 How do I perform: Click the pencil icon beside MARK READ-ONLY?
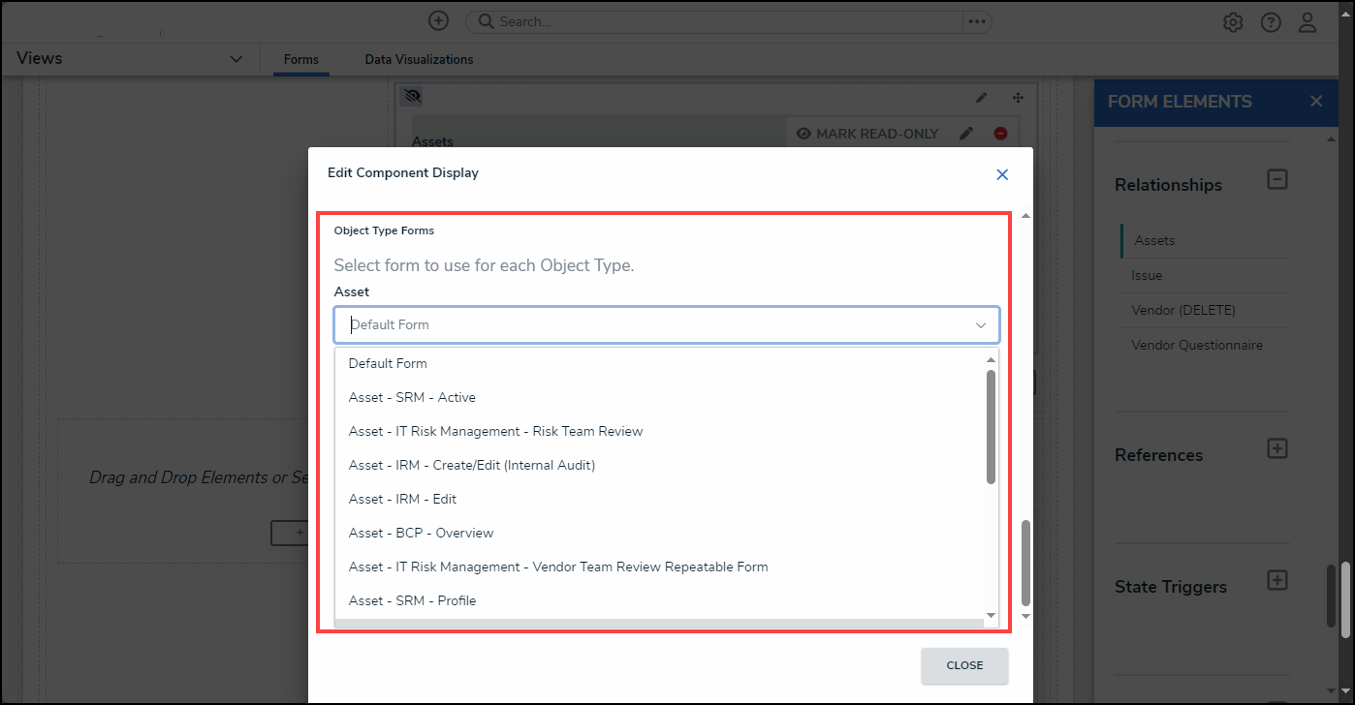click(x=965, y=133)
